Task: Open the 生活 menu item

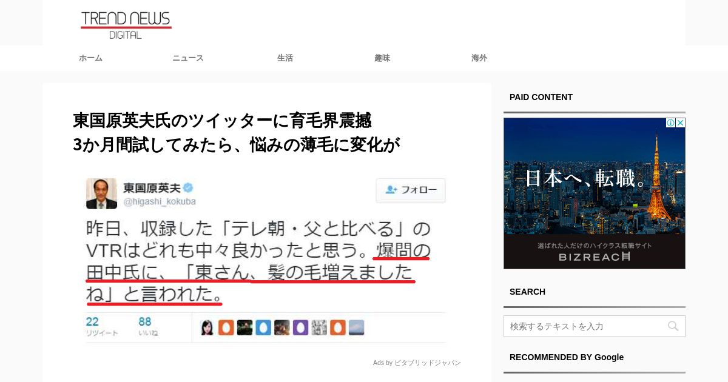Action: coord(285,58)
